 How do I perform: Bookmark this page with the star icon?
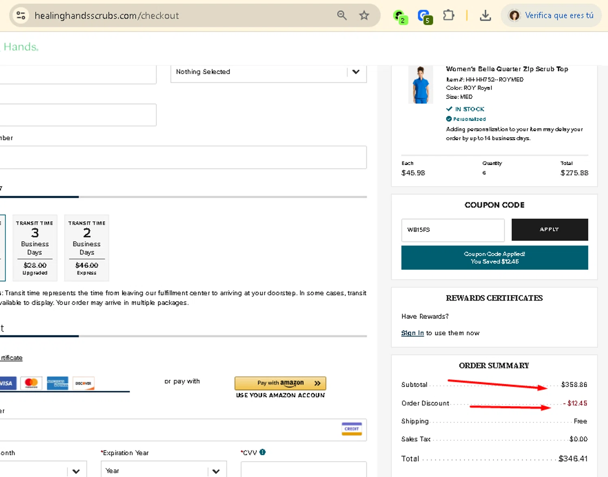pyautogui.click(x=364, y=15)
